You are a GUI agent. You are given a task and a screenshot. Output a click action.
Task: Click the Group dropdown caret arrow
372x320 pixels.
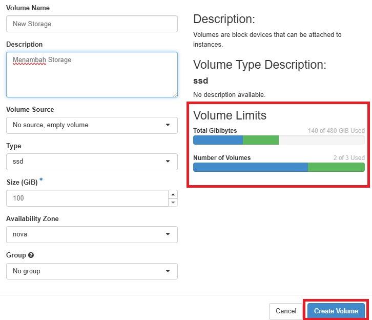click(x=168, y=271)
